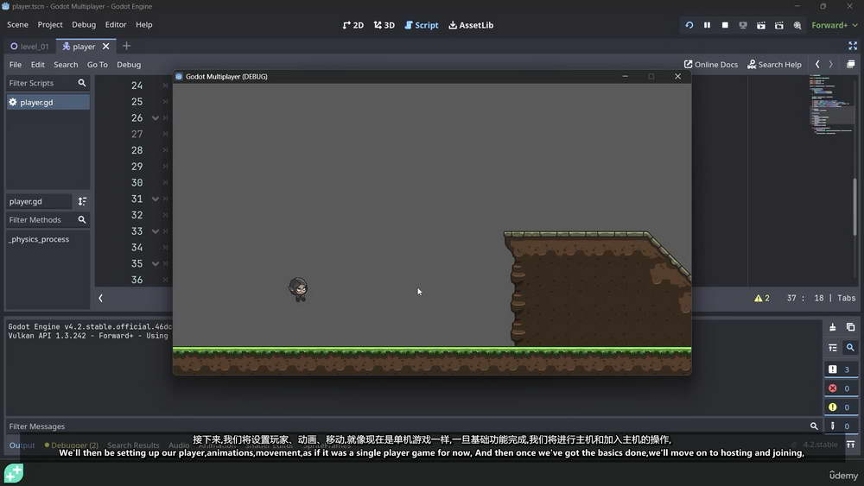
Task: Add a new scene tab
Action: [127, 47]
